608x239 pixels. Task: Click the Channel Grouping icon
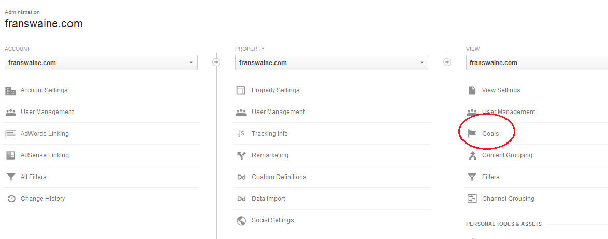[x=472, y=199]
